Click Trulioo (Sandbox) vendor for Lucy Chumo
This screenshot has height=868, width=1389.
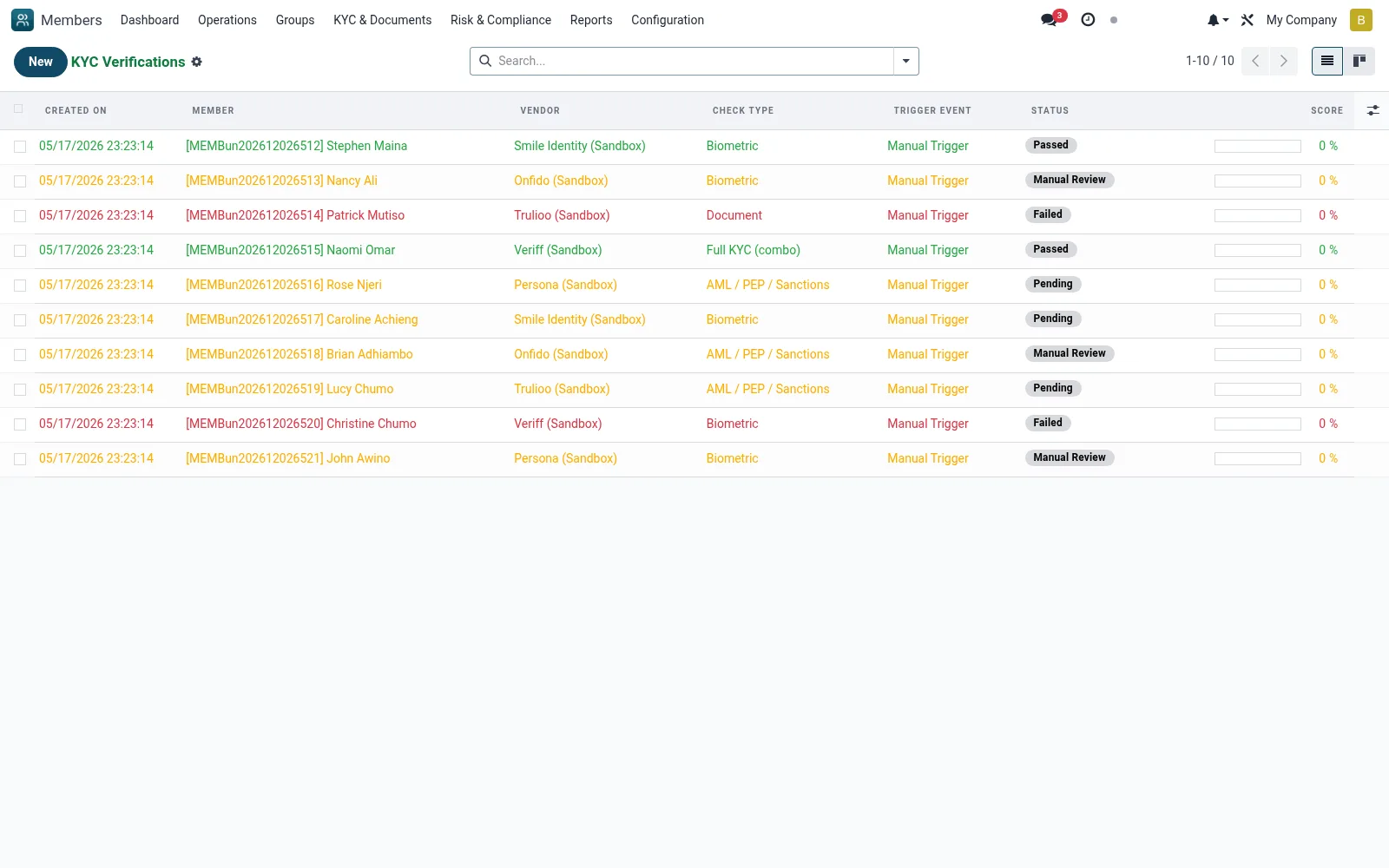(562, 389)
